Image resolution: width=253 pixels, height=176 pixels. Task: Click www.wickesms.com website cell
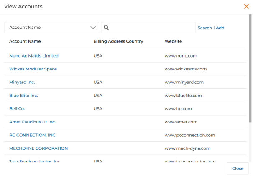[x=186, y=69]
